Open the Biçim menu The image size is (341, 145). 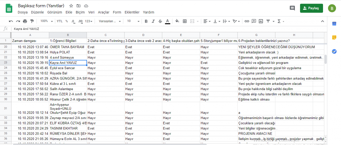[x=80, y=12]
